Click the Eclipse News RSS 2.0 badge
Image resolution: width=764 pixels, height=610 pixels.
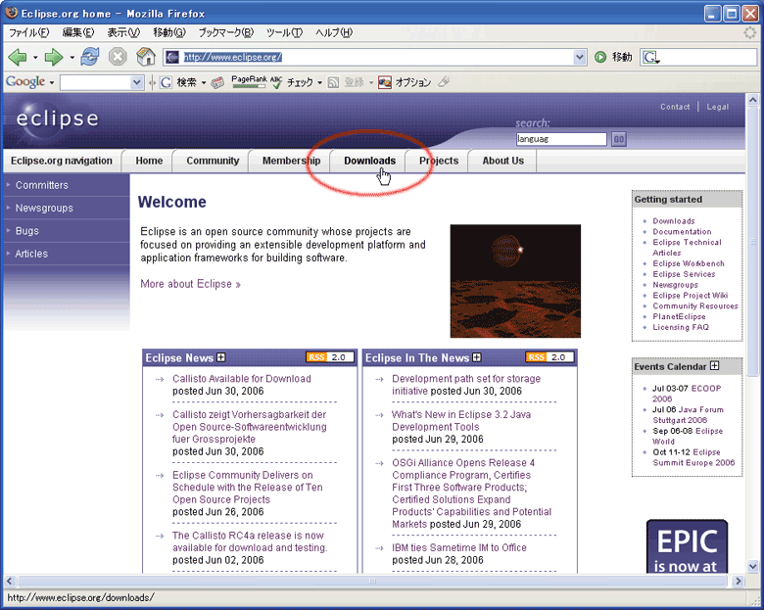pyautogui.click(x=330, y=357)
